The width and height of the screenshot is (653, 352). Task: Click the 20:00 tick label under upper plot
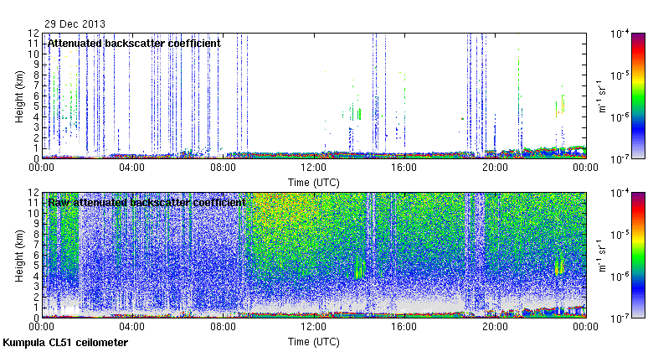495,168
